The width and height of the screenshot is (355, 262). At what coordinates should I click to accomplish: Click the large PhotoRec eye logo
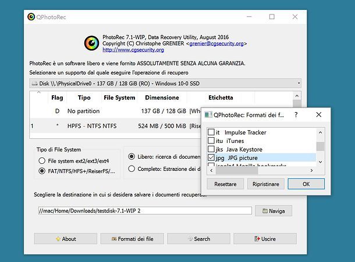pyautogui.click(x=91, y=43)
